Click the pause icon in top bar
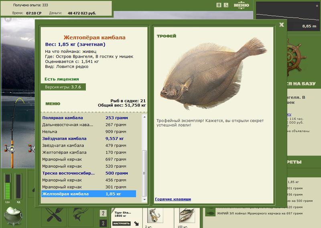 coord(219,5)
